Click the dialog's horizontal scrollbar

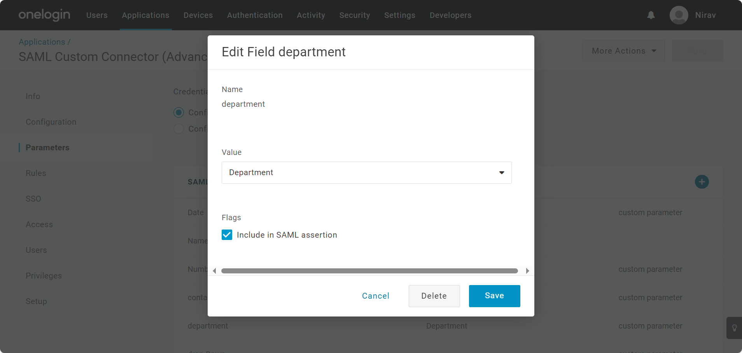click(369, 271)
